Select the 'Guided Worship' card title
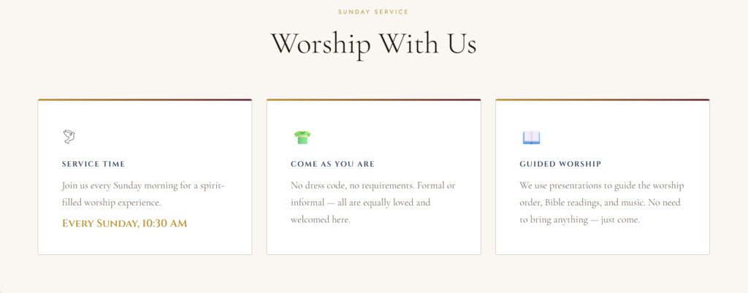The width and height of the screenshot is (748, 293). click(x=560, y=164)
